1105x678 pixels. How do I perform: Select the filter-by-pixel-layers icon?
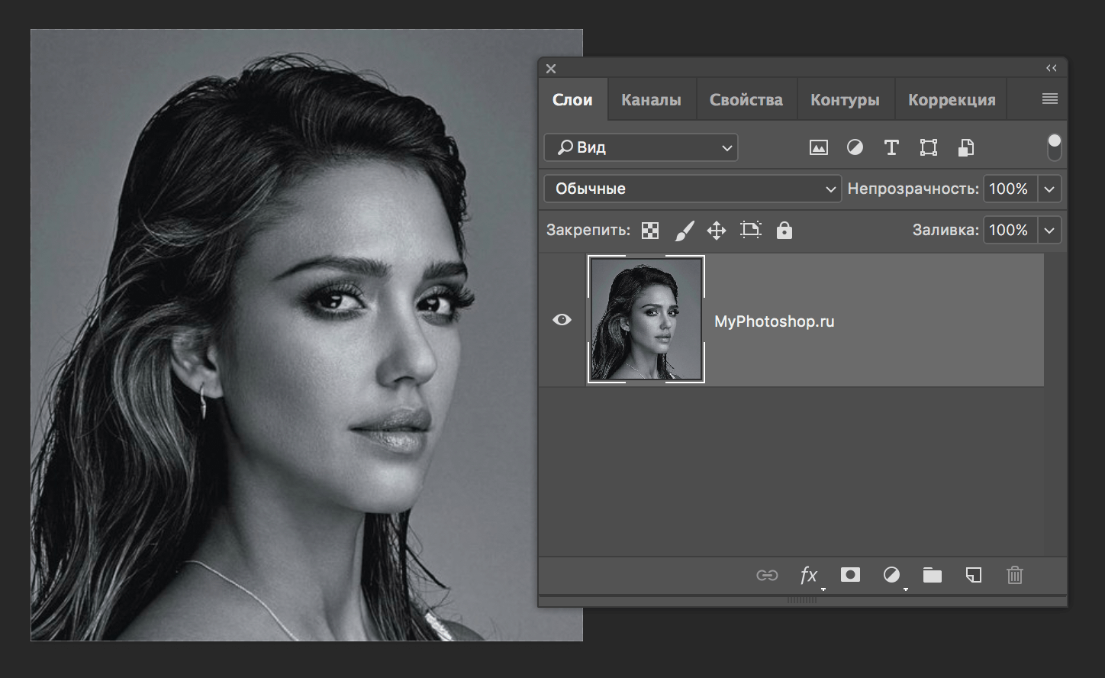click(x=818, y=147)
